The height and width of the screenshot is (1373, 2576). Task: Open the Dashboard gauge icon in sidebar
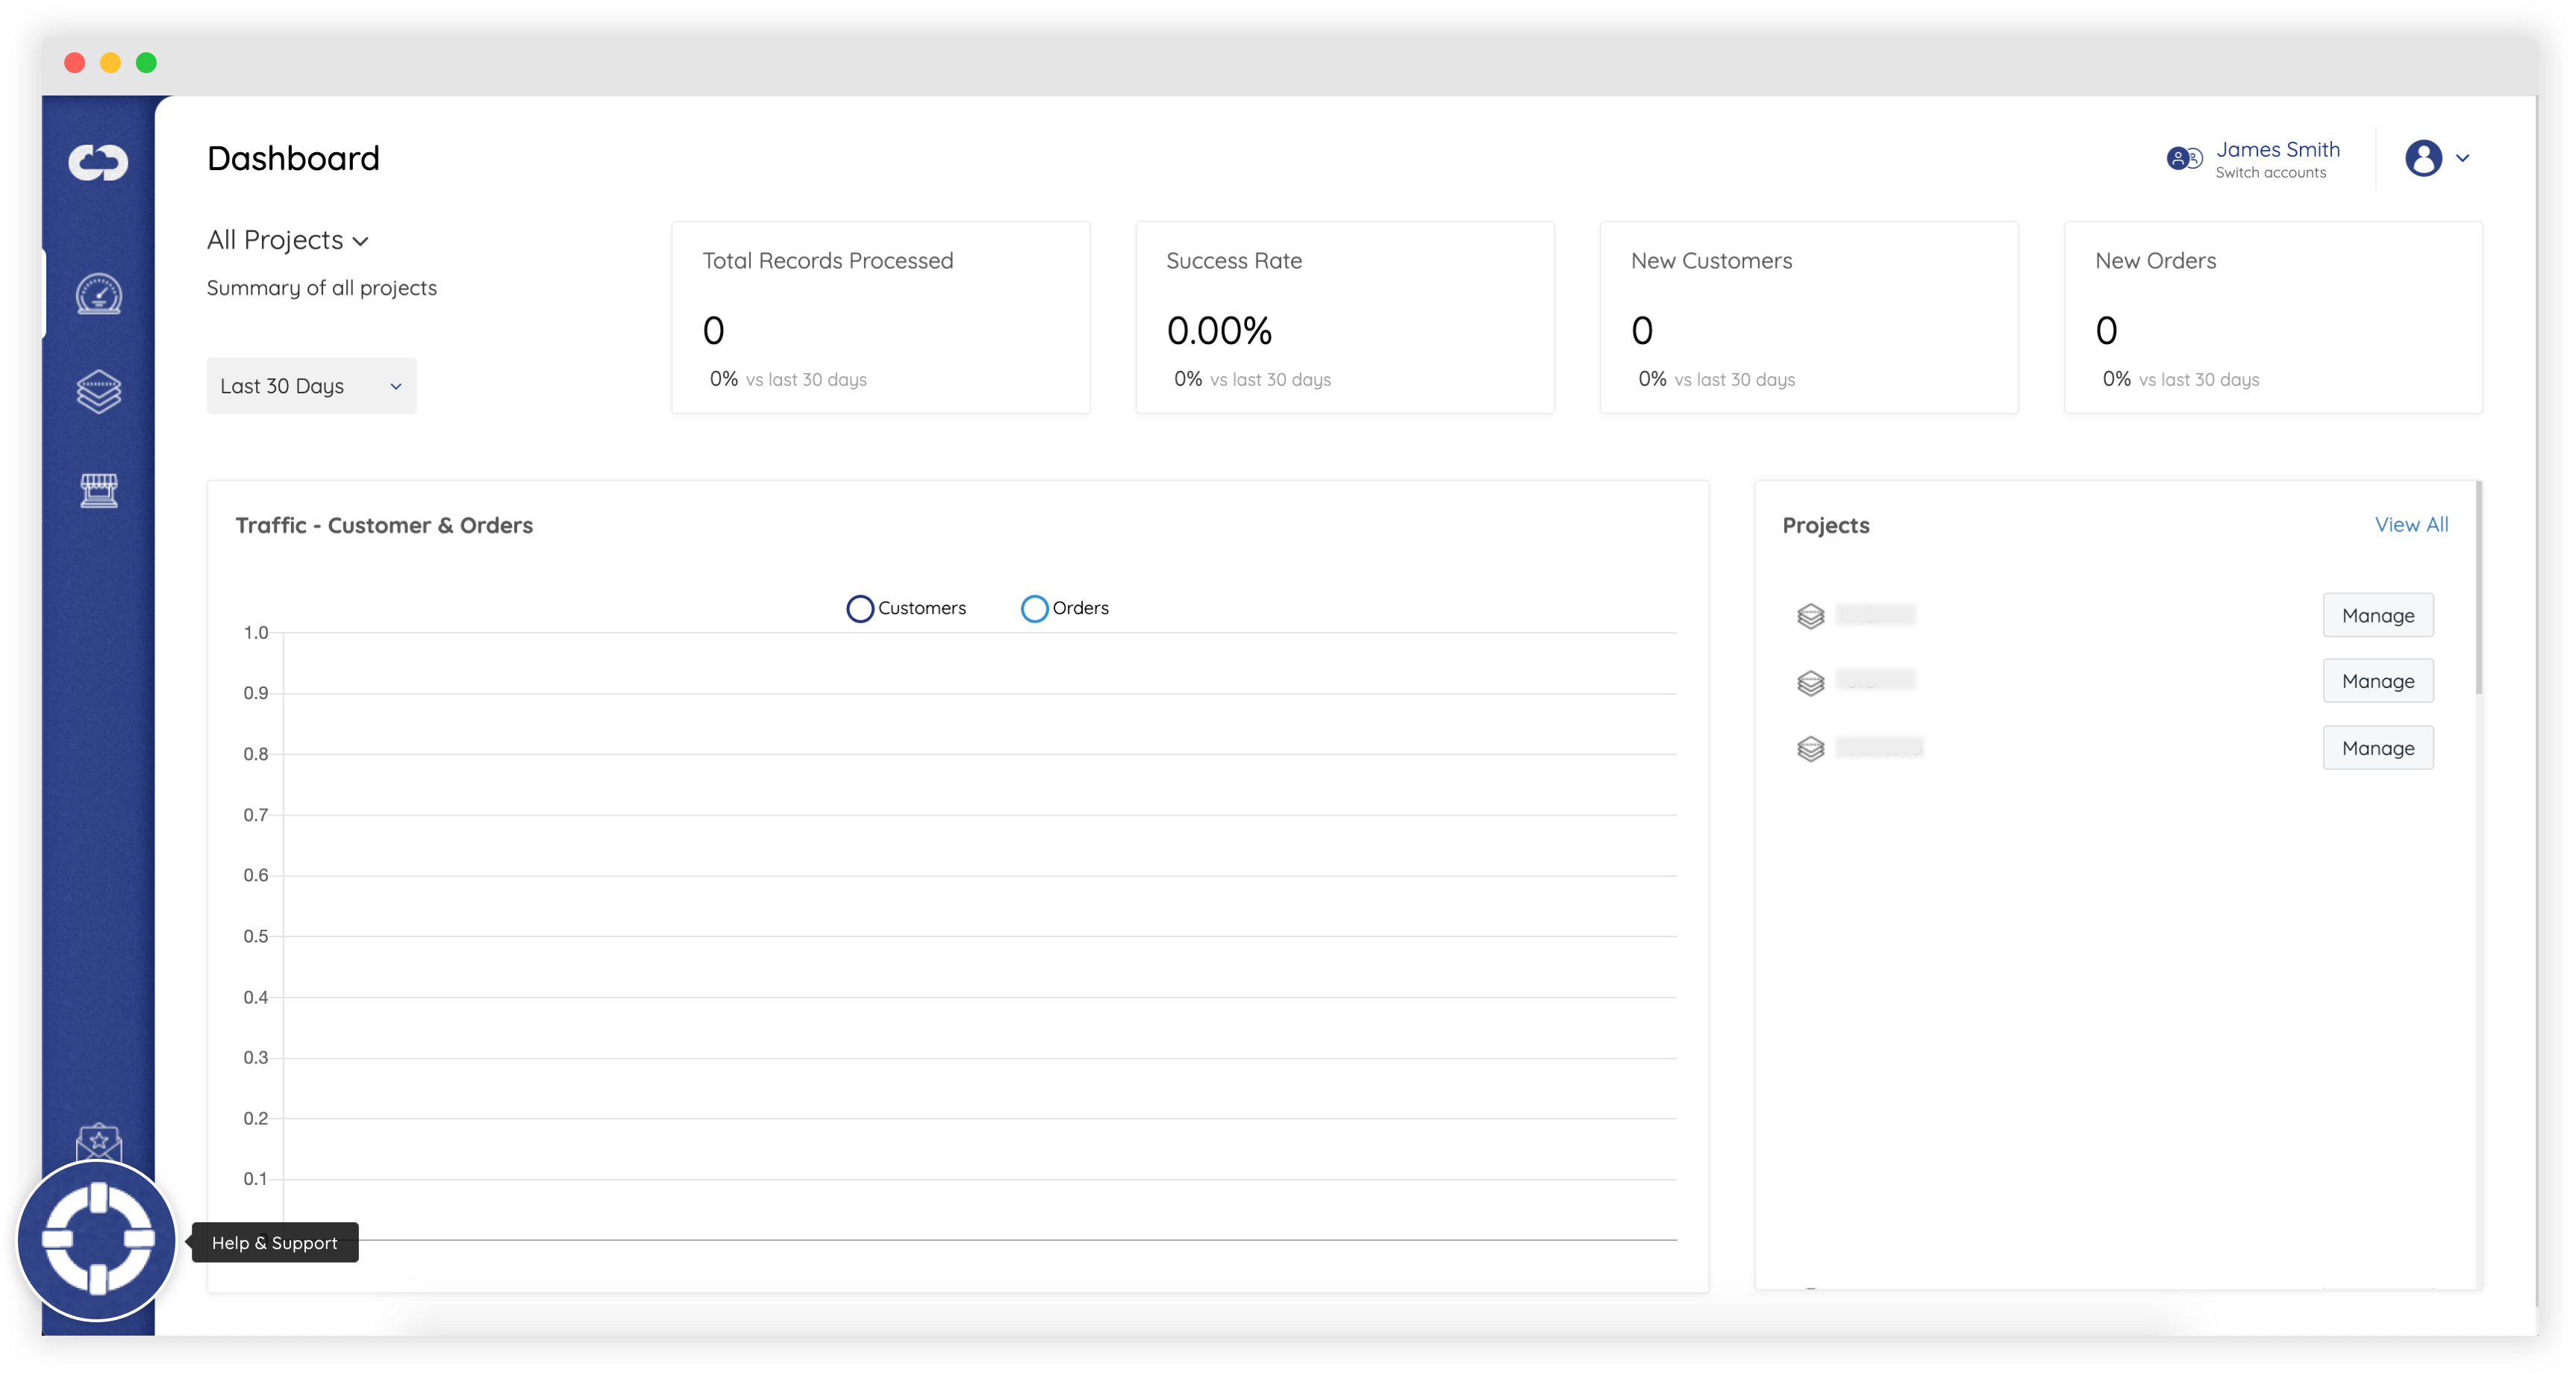click(98, 294)
